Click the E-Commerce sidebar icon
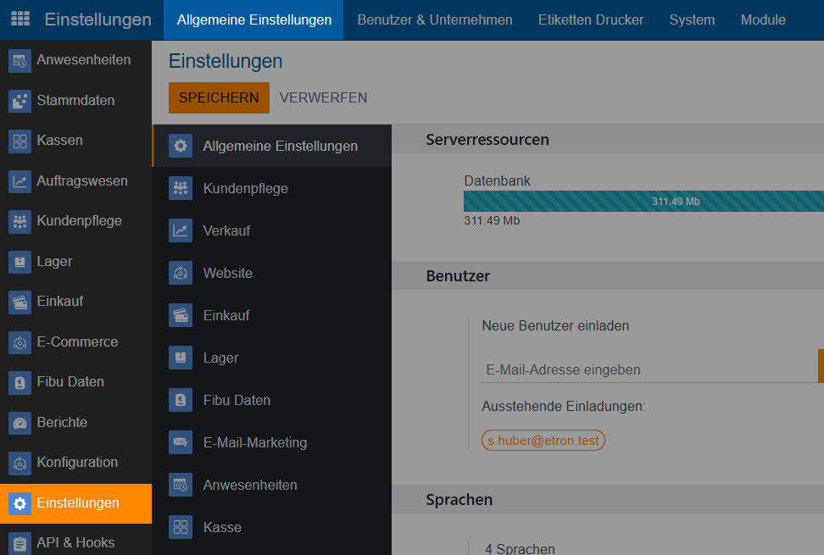Image resolution: width=824 pixels, height=555 pixels. [x=19, y=342]
